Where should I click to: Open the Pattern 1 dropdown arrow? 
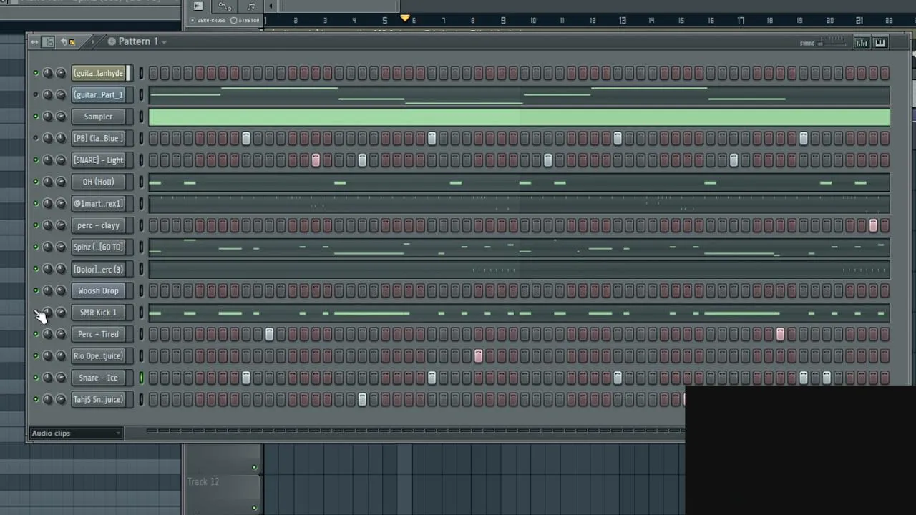164,42
